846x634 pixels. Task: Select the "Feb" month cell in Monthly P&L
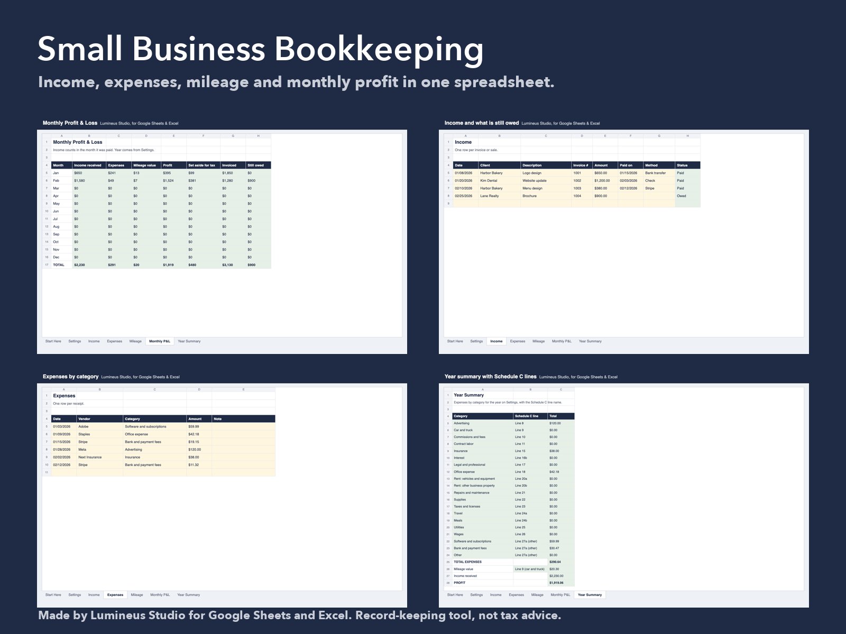(61, 181)
